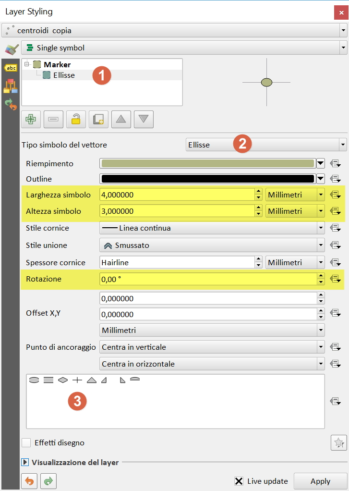Open the Stile cornice line style dropdown

[212, 228]
